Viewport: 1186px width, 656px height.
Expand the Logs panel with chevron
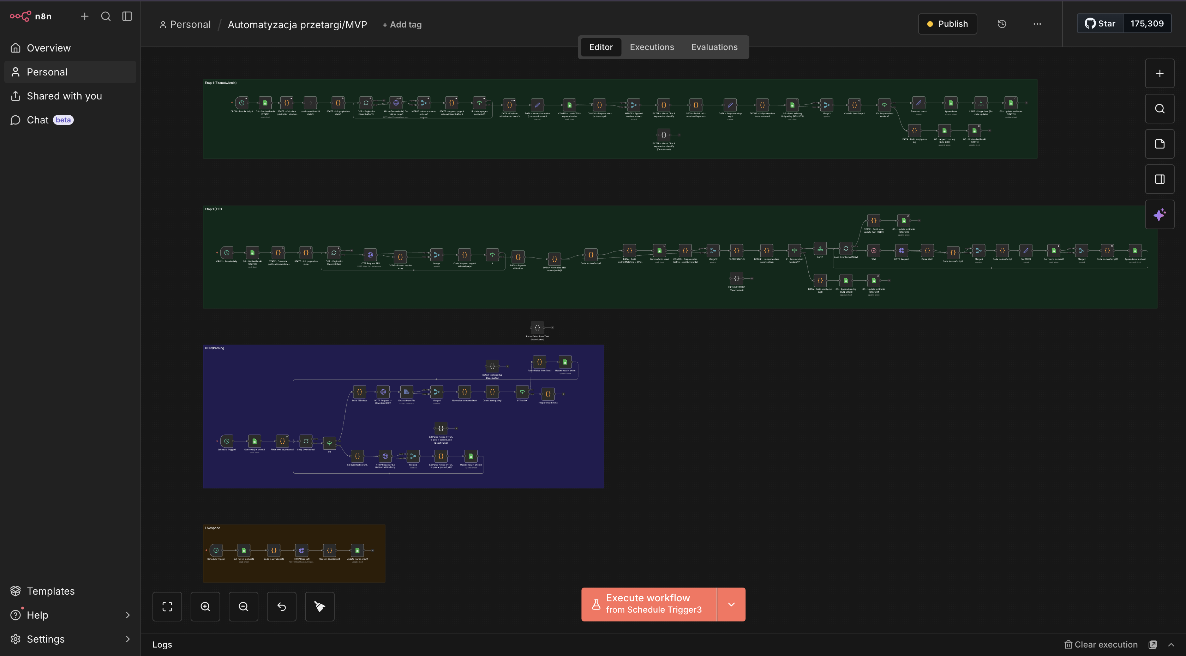point(1171,644)
